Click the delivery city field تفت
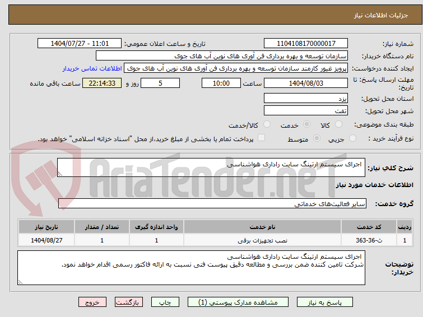 306,110
